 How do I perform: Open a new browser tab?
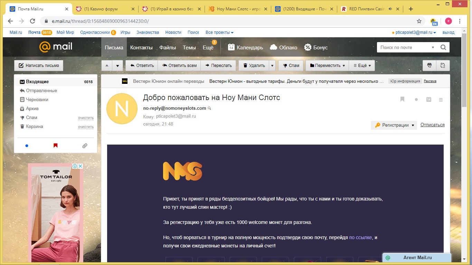pos(411,9)
